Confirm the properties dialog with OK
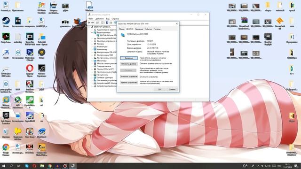This screenshot has width=301, height=169. [159, 90]
